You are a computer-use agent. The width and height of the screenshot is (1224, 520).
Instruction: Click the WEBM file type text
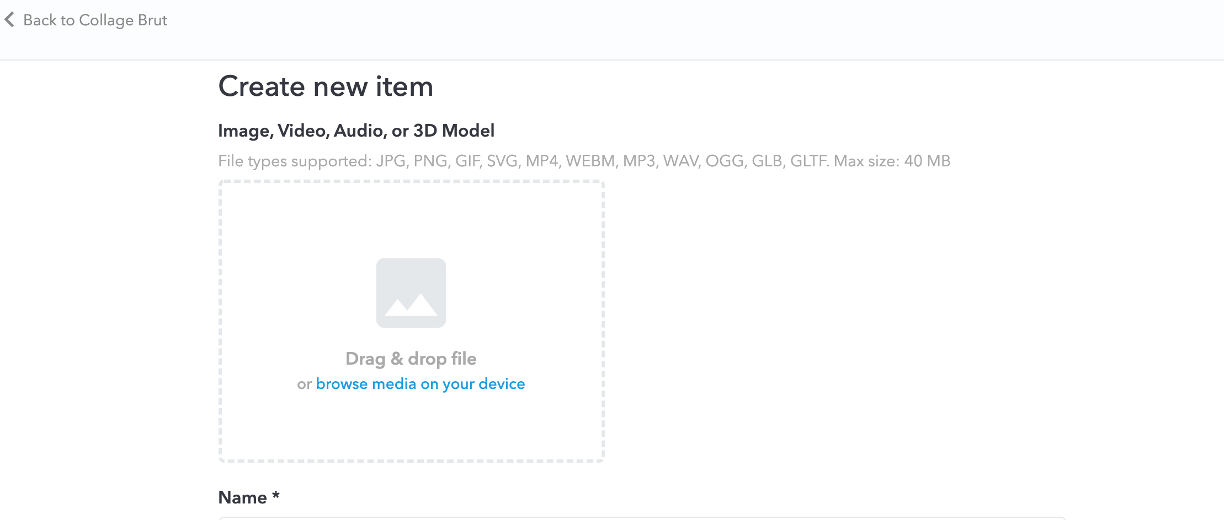coord(591,161)
